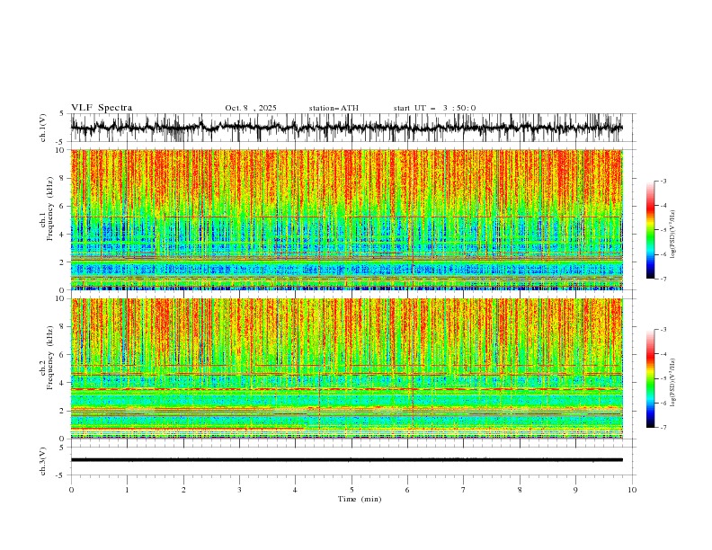The image size is (712, 550).
Task: Click the "5" tick on ch.1(V) axis
Action: (x=62, y=114)
